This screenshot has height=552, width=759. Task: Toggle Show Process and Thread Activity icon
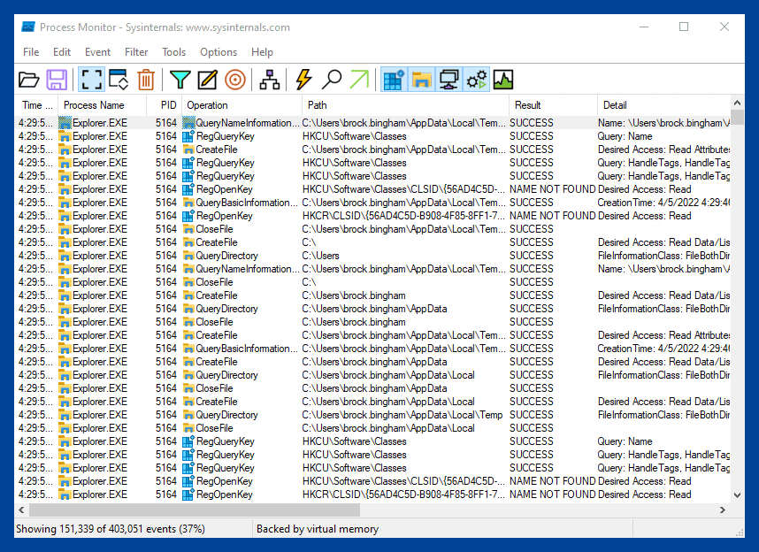pyautogui.click(x=476, y=80)
